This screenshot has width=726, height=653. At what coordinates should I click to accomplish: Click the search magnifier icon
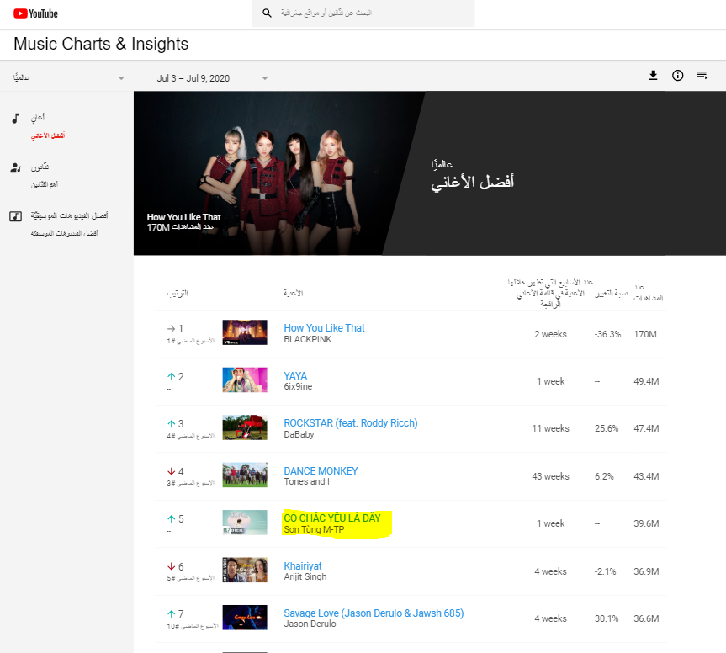point(267,13)
